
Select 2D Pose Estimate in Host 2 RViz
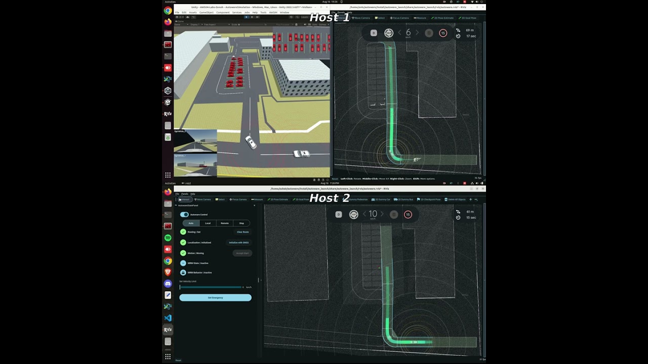(x=279, y=200)
